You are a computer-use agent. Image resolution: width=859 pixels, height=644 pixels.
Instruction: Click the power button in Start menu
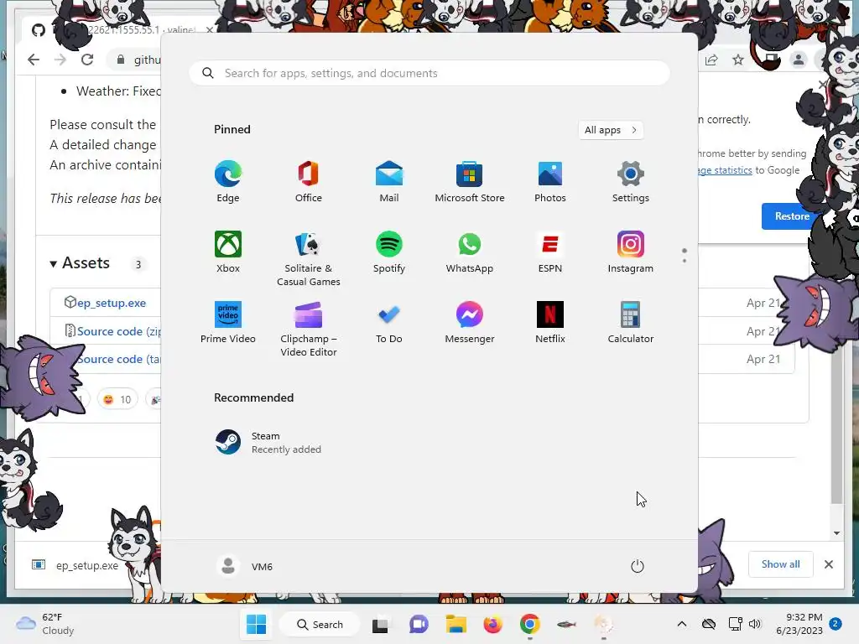click(x=638, y=566)
